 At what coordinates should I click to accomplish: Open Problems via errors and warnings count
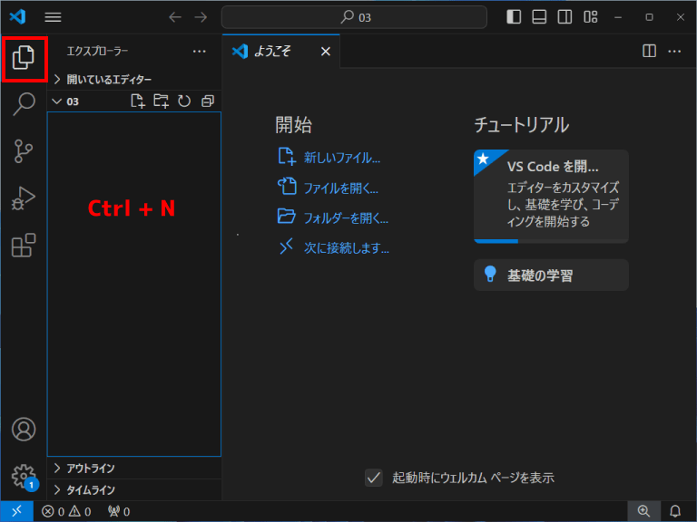click(x=66, y=512)
